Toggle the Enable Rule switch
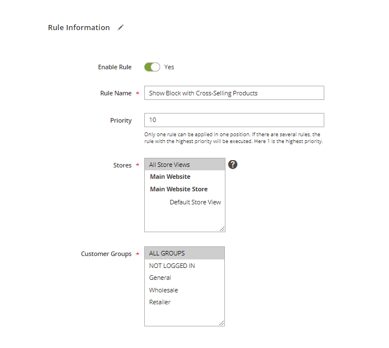The image size is (389, 348). click(x=152, y=67)
